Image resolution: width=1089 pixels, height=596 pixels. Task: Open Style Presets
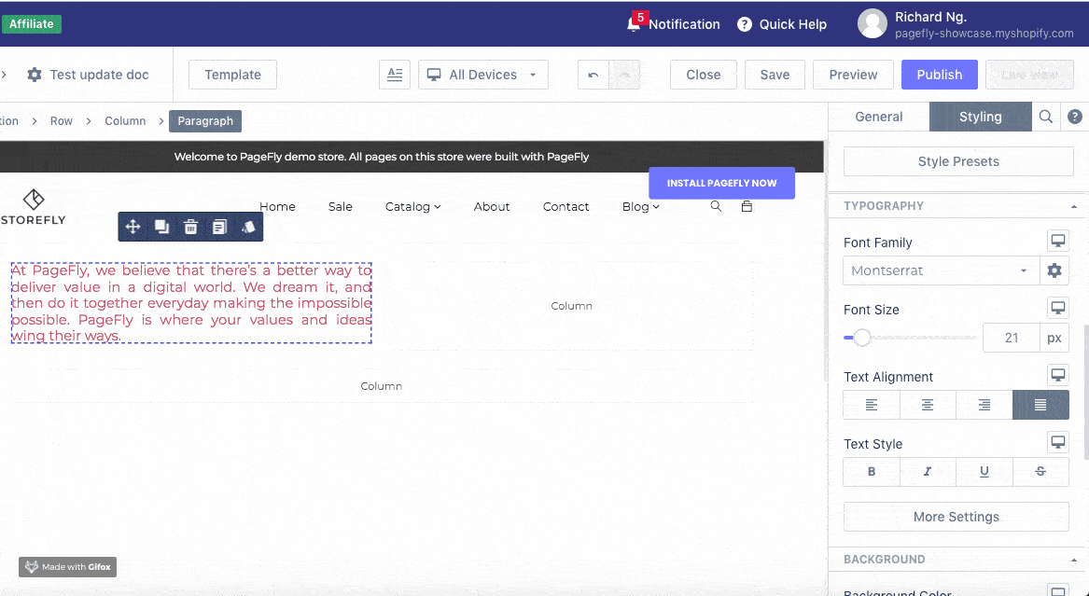click(x=958, y=161)
